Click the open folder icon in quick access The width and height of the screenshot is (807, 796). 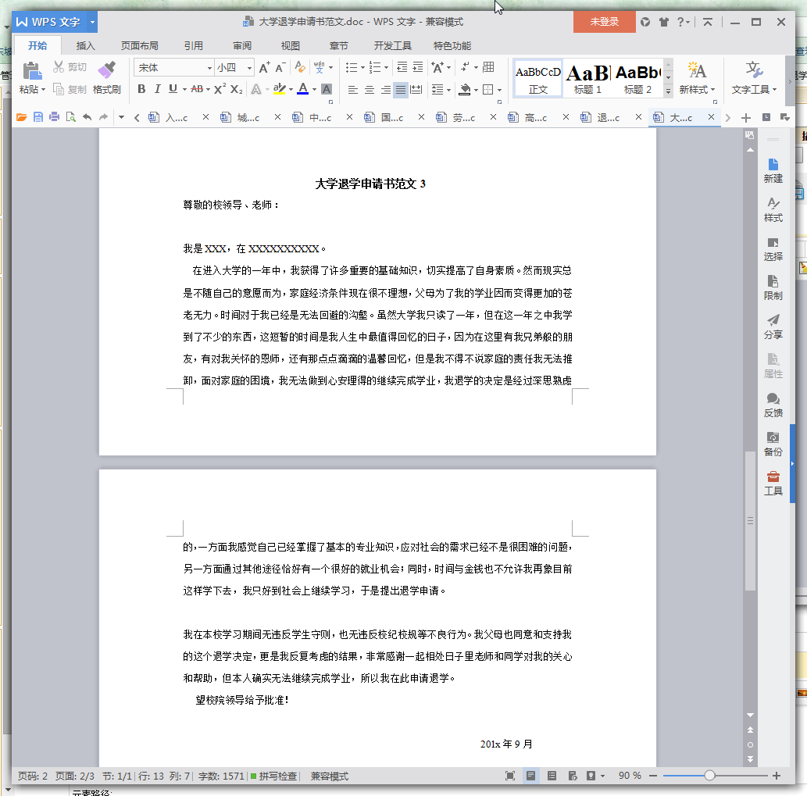(x=22, y=117)
